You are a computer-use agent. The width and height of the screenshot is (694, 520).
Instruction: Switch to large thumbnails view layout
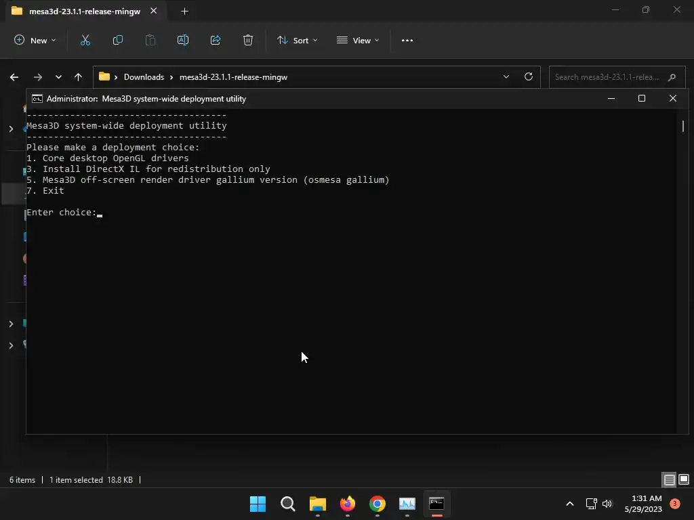pos(684,479)
